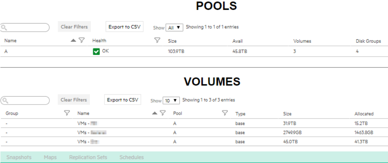Open the Maps tab
The image size is (388, 163).
(x=50, y=157)
